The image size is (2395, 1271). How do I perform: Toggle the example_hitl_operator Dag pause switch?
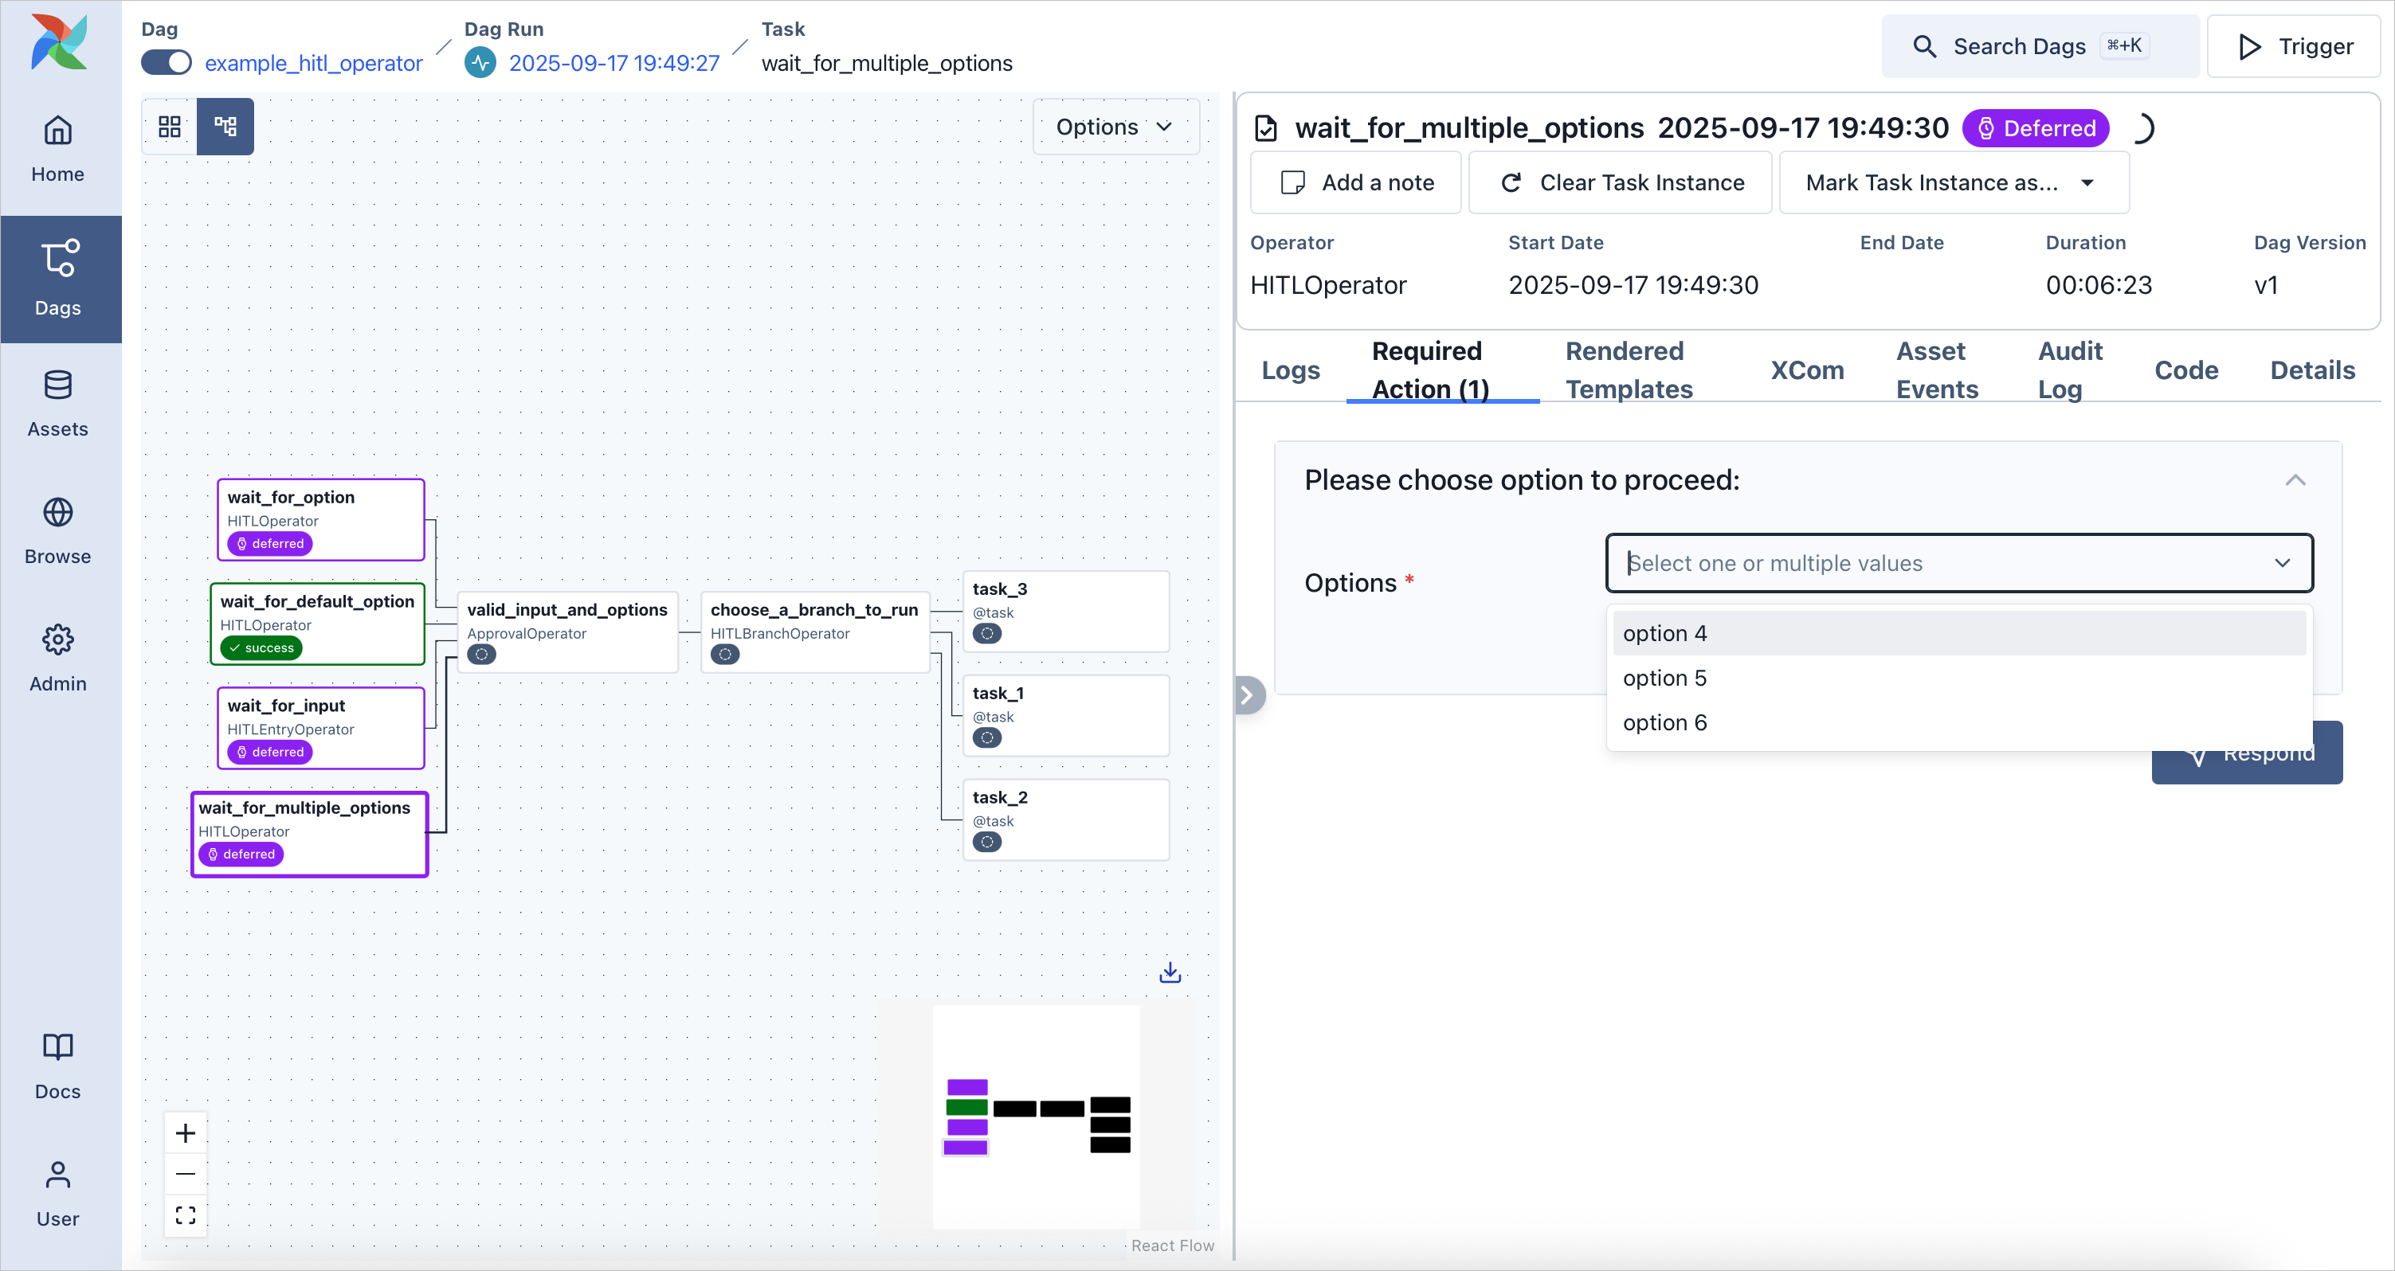(x=165, y=62)
